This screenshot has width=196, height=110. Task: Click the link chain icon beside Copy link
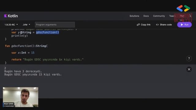click(x=138, y=25)
